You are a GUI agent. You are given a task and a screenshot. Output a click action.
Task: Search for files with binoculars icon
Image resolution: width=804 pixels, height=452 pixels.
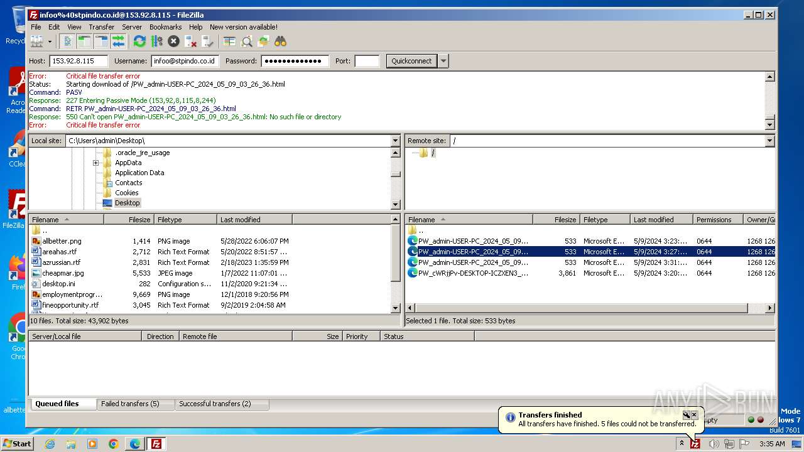(280, 41)
